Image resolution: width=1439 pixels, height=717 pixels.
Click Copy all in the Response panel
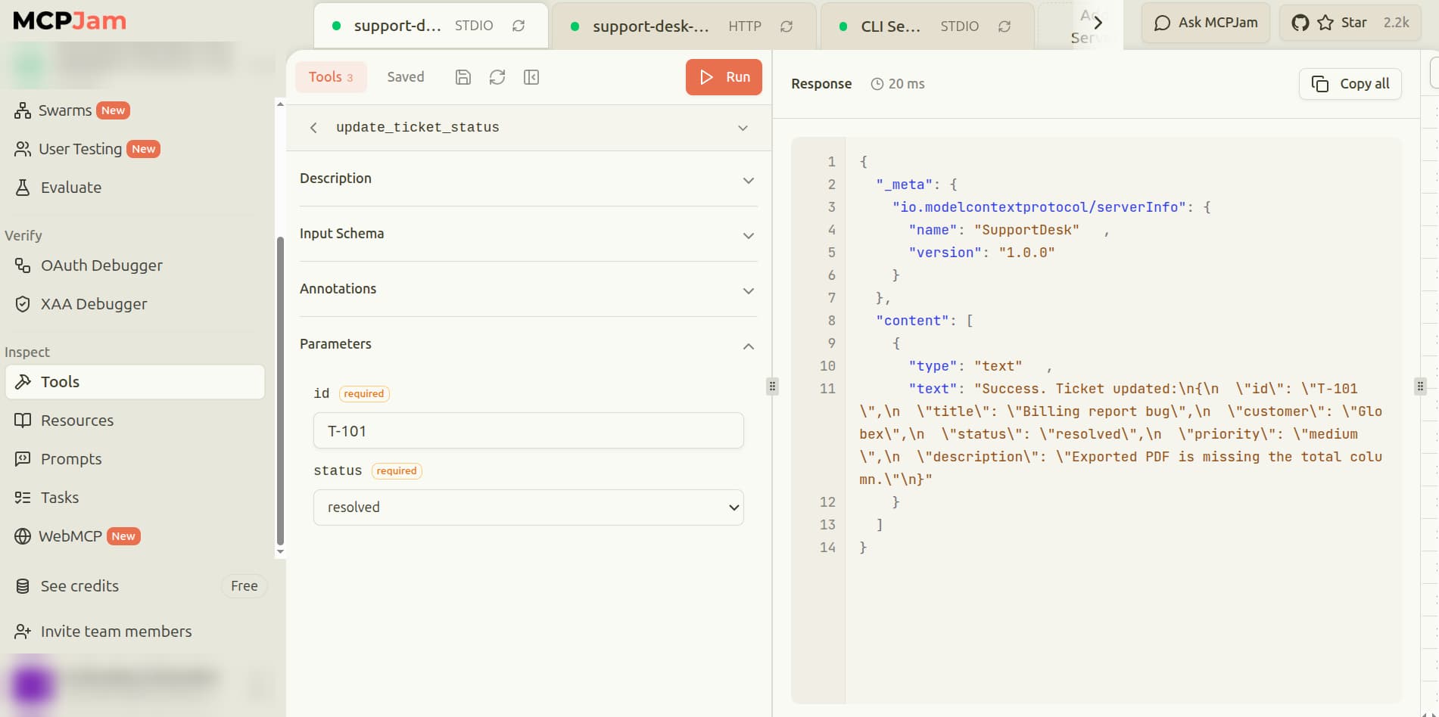tap(1350, 84)
